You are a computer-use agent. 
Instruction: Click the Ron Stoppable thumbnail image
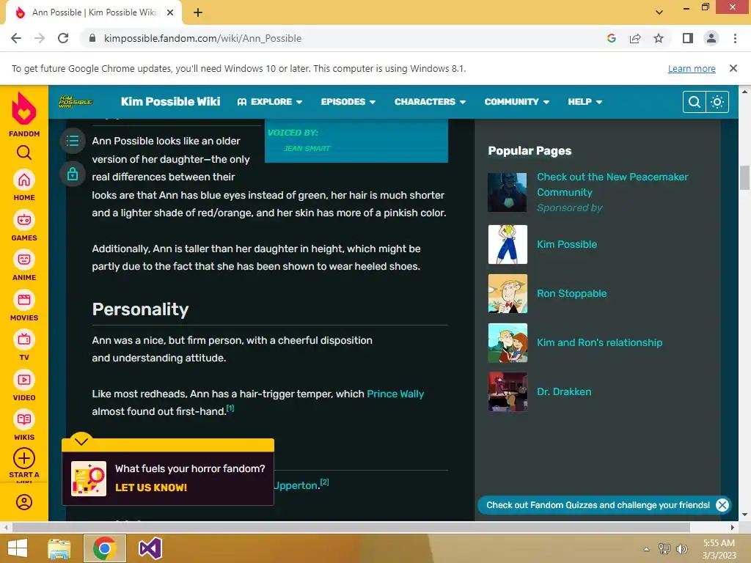tap(508, 293)
